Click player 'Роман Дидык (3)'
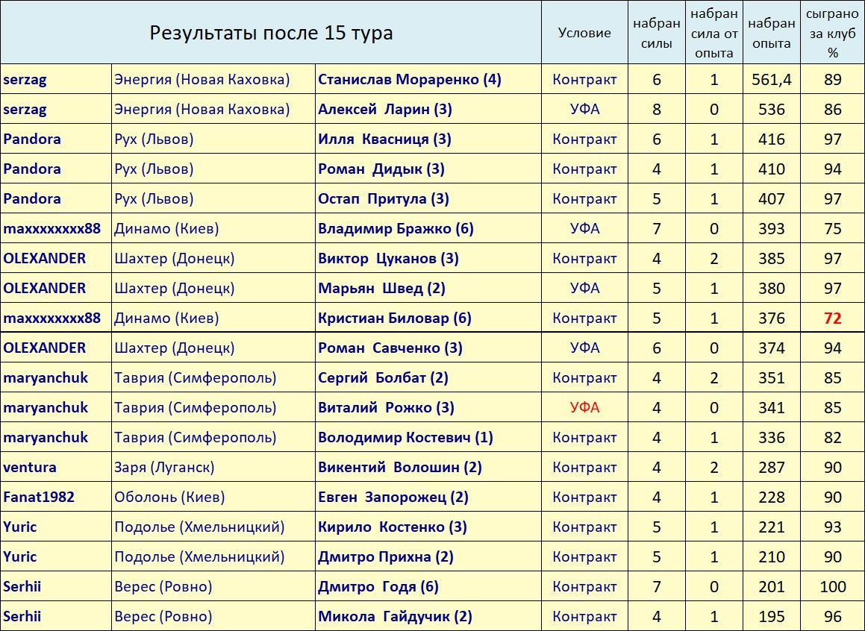865x631 pixels. point(381,169)
